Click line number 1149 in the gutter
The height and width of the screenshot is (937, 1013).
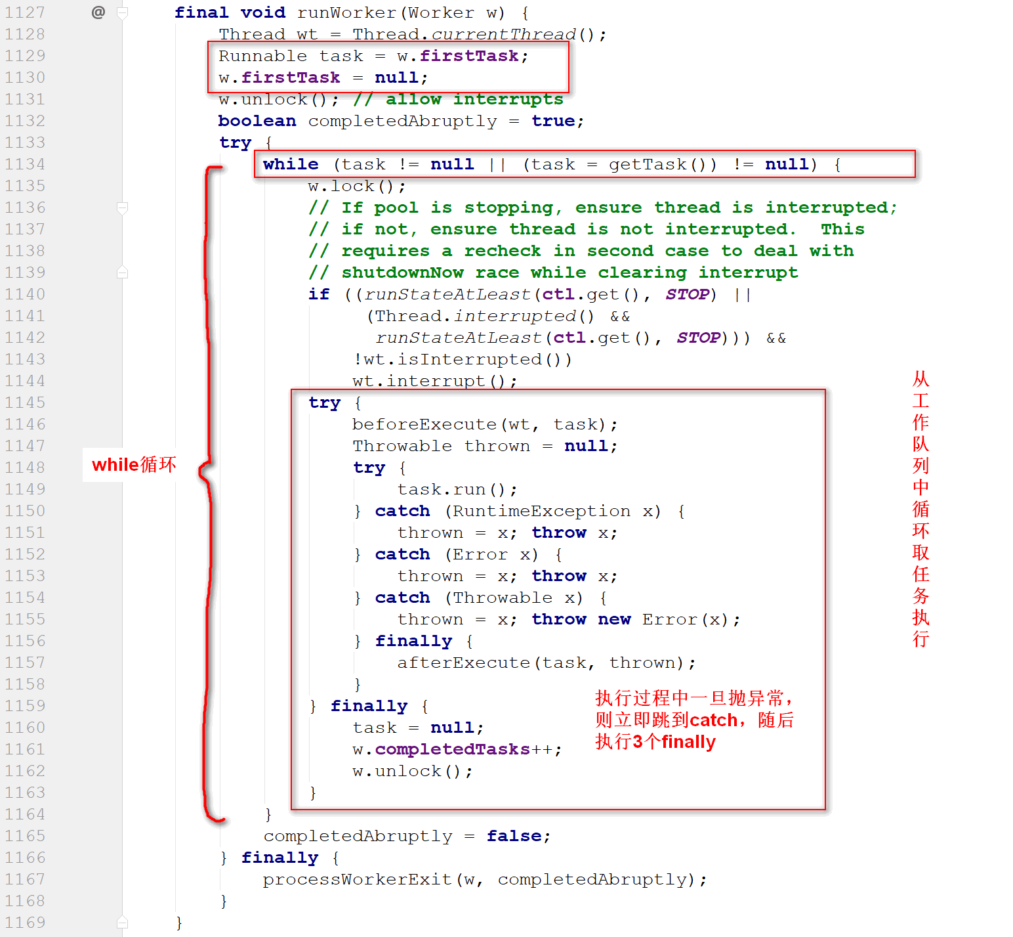point(25,489)
